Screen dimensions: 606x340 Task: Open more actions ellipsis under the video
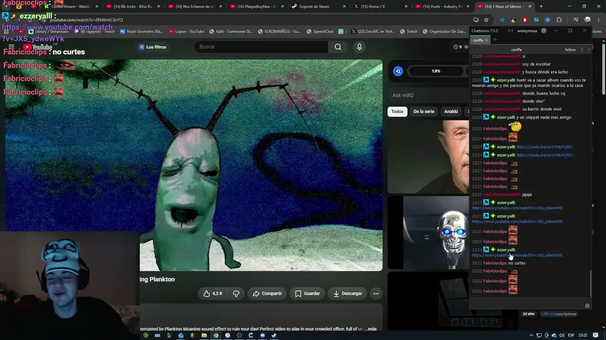(376, 294)
